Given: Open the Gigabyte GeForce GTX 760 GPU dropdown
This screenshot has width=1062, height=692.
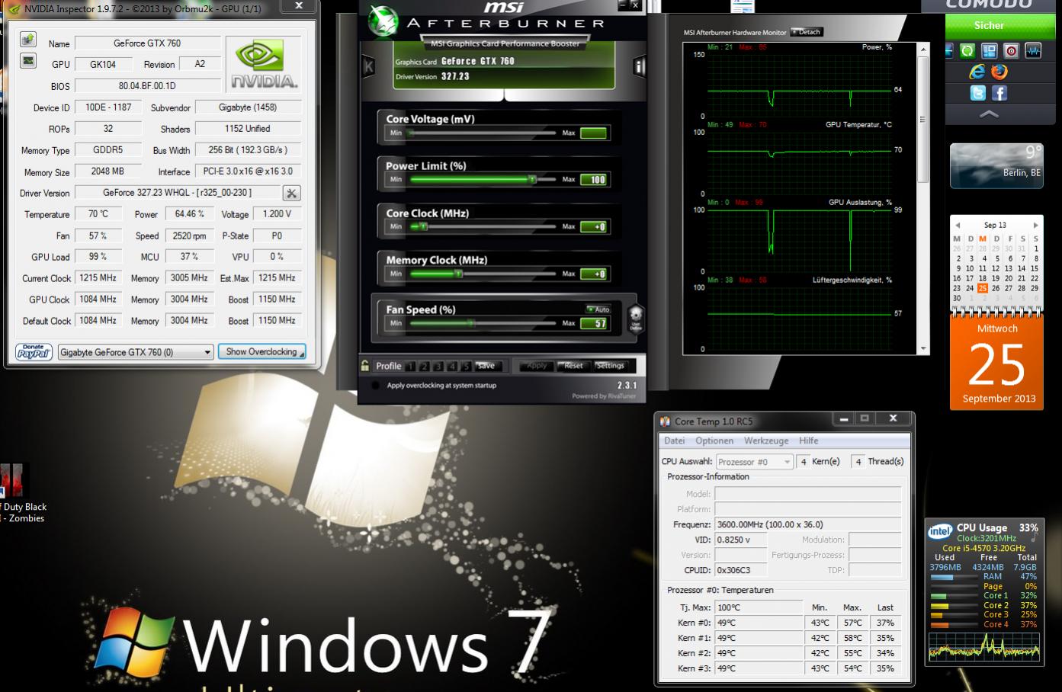Looking at the screenshot, I should 136,352.
